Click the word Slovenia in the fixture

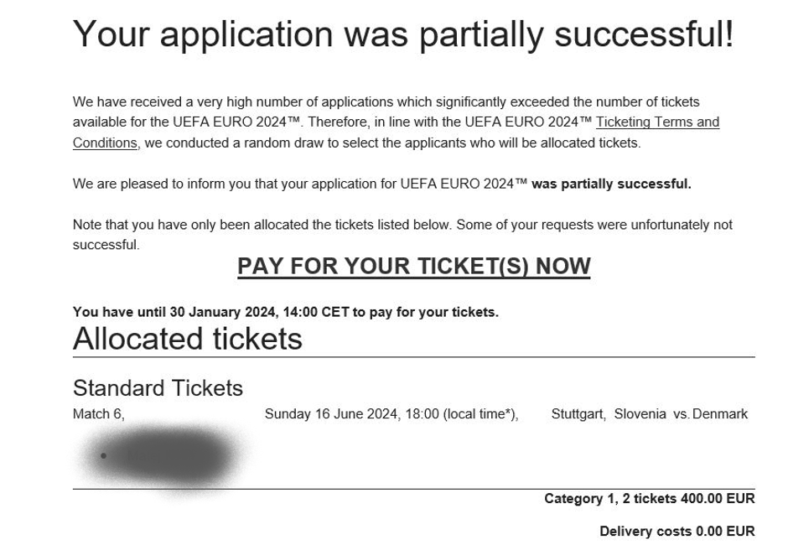[640, 414]
